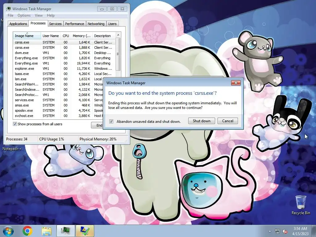Click the Shut down button

coord(202,121)
